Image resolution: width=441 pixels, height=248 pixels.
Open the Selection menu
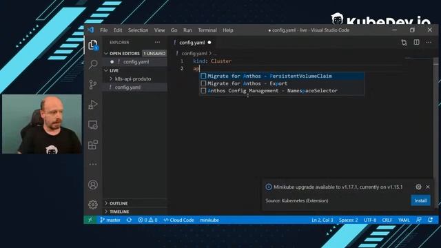click(138, 30)
